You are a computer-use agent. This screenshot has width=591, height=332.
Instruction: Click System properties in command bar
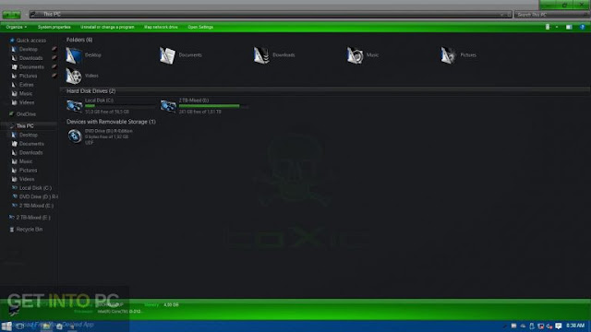tap(54, 27)
